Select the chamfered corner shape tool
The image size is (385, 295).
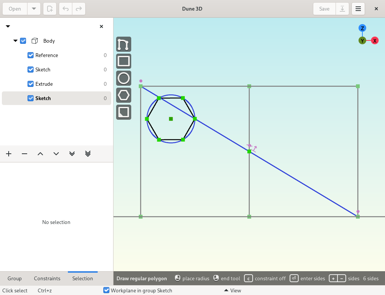coord(124,112)
